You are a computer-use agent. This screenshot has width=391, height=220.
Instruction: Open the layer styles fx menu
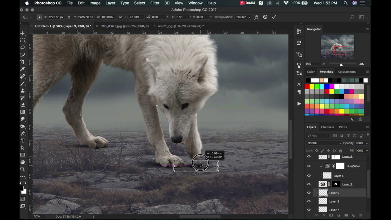pyautogui.click(x=324, y=215)
